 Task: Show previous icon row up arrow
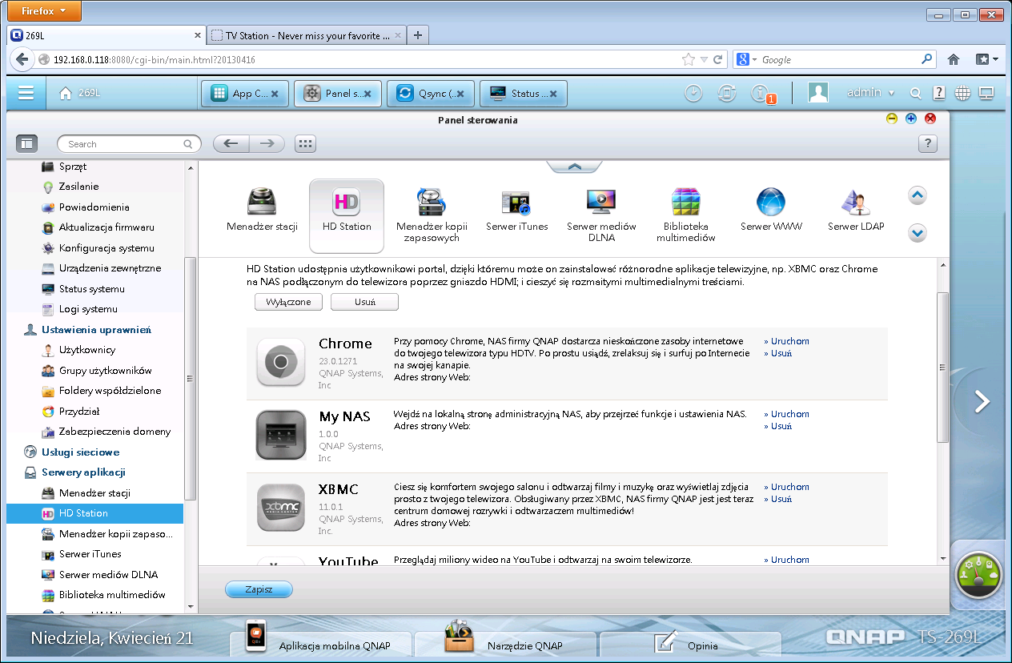(x=918, y=195)
